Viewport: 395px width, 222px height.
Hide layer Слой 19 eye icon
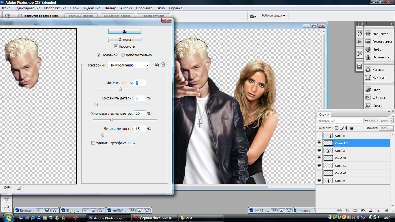pyautogui.click(x=319, y=143)
